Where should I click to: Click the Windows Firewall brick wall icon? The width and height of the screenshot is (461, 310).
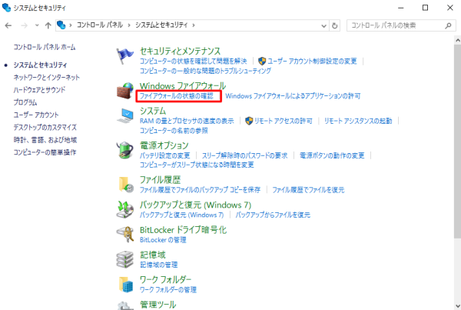[125, 91]
